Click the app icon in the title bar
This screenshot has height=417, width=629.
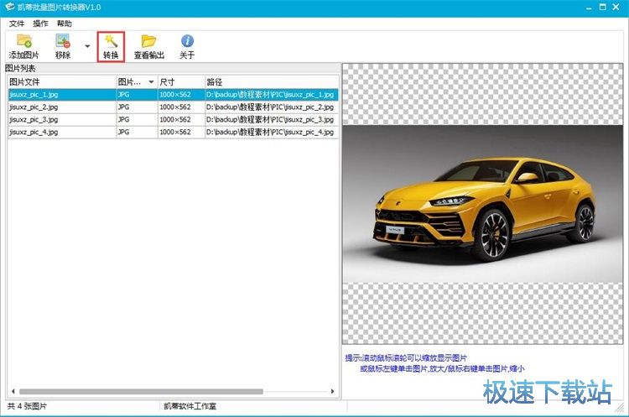tap(9, 8)
